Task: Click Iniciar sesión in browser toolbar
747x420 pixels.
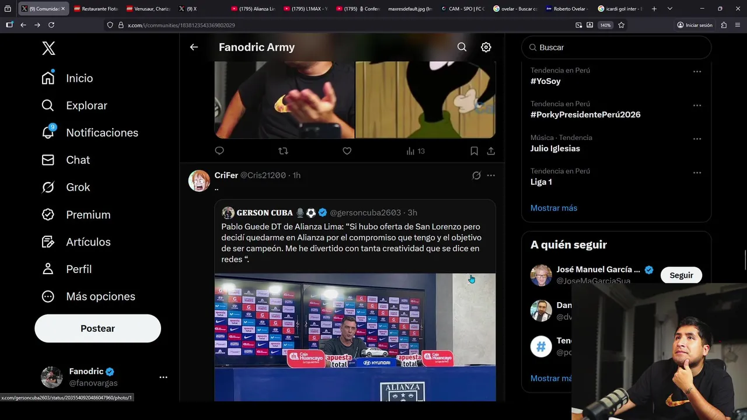Action: (694, 25)
